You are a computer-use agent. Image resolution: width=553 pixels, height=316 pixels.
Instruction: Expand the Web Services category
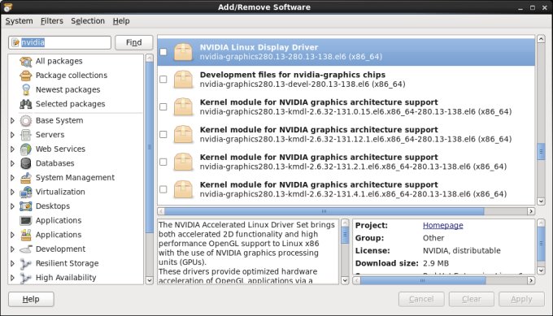13,149
